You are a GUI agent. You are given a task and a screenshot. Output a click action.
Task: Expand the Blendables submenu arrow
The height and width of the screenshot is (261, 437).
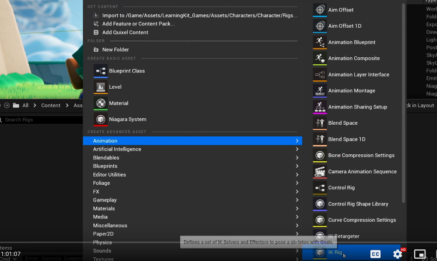(x=297, y=158)
